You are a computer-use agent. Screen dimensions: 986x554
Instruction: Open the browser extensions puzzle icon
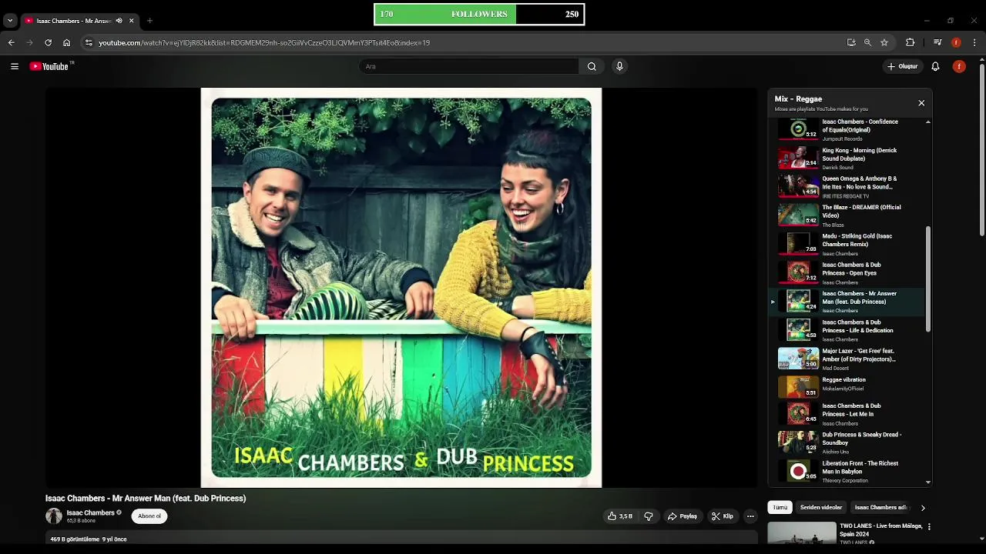coord(911,42)
